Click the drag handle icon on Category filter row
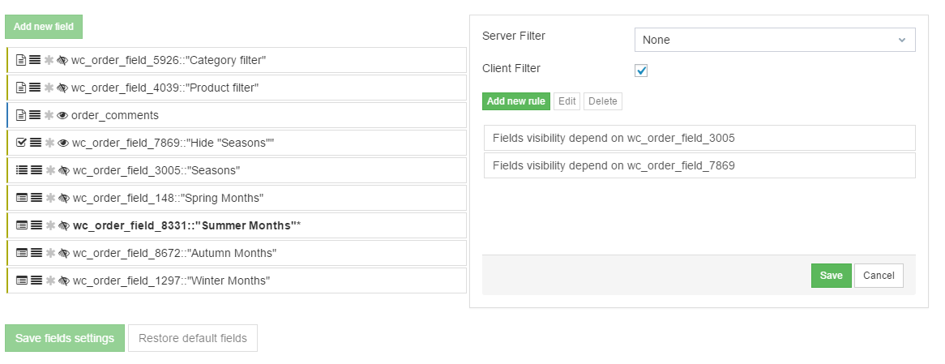 pyautogui.click(x=36, y=60)
